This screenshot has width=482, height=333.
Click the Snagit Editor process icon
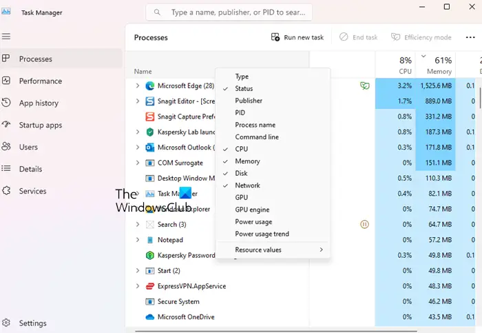149,101
